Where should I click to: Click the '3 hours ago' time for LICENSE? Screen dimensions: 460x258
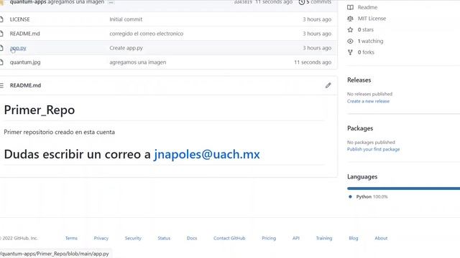(x=317, y=19)
